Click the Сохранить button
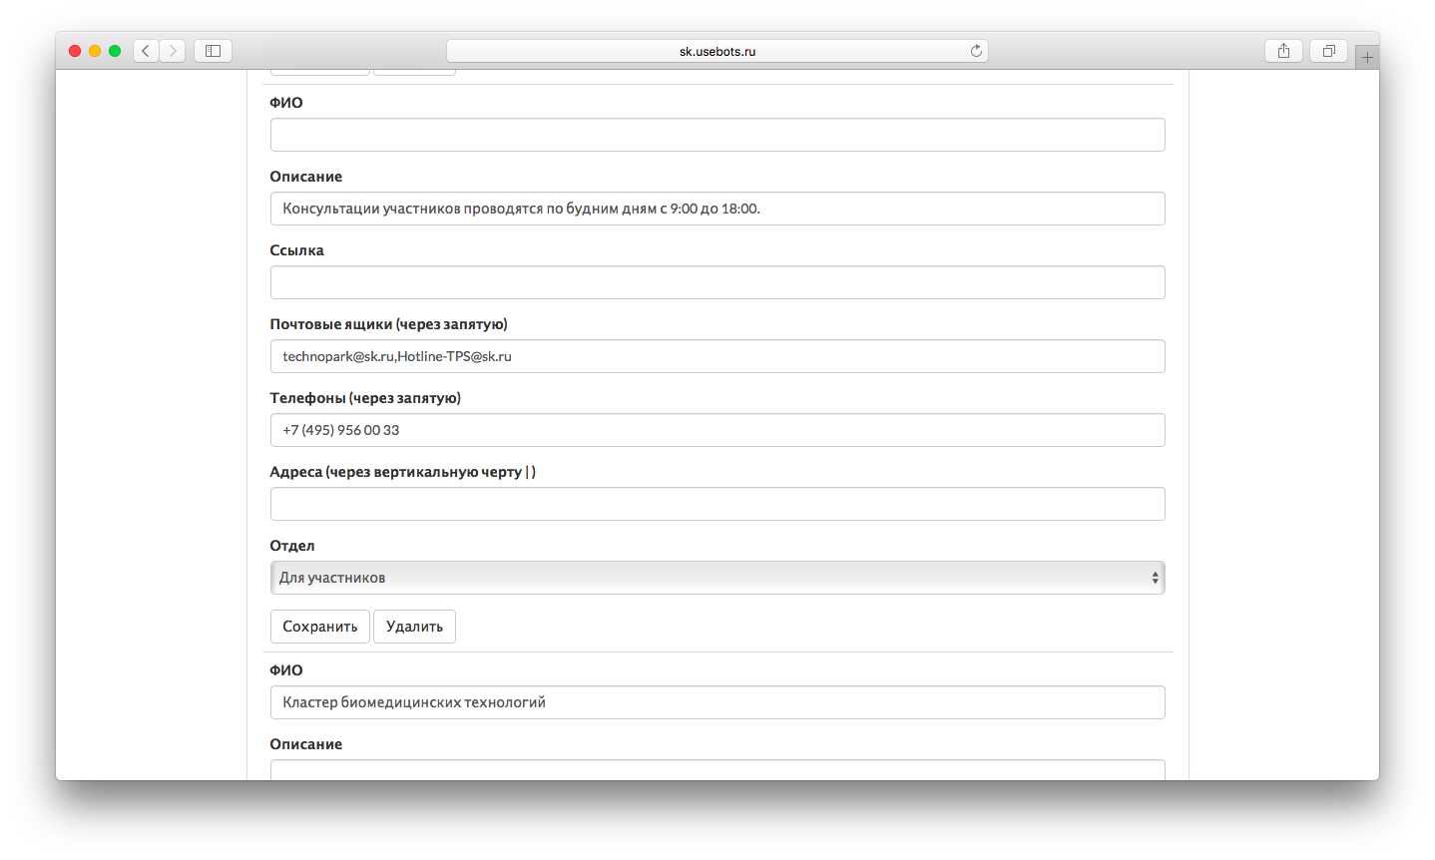 tap(320, 627)
